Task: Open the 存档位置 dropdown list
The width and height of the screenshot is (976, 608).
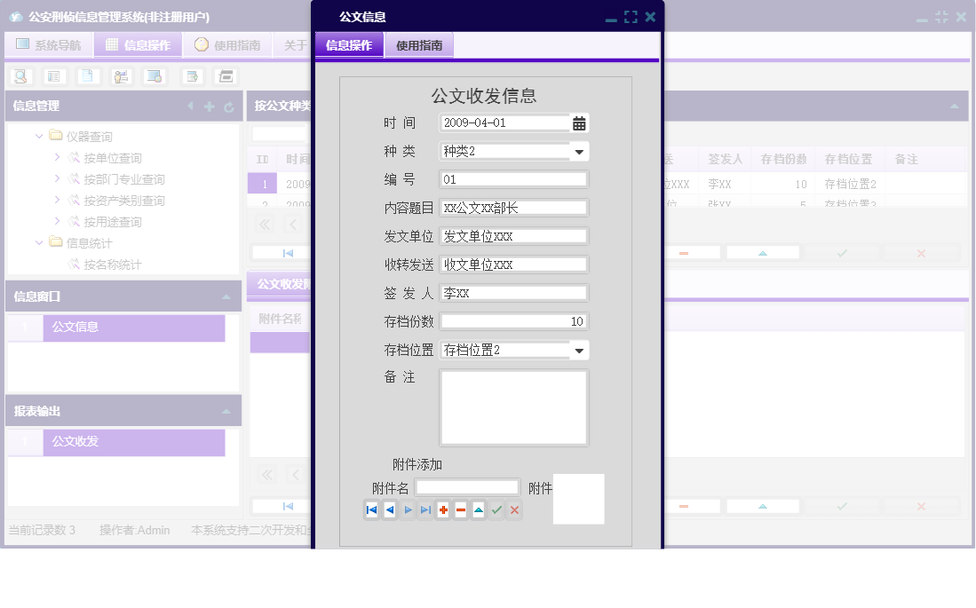Action: click(581, 350)
